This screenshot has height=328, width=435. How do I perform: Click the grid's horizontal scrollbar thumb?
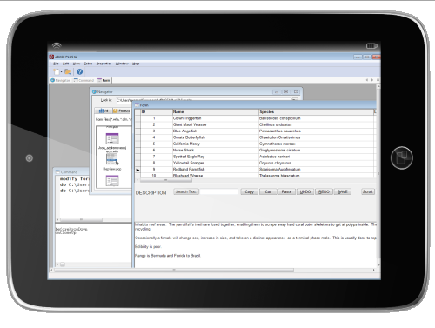click(x=166, y=180)
